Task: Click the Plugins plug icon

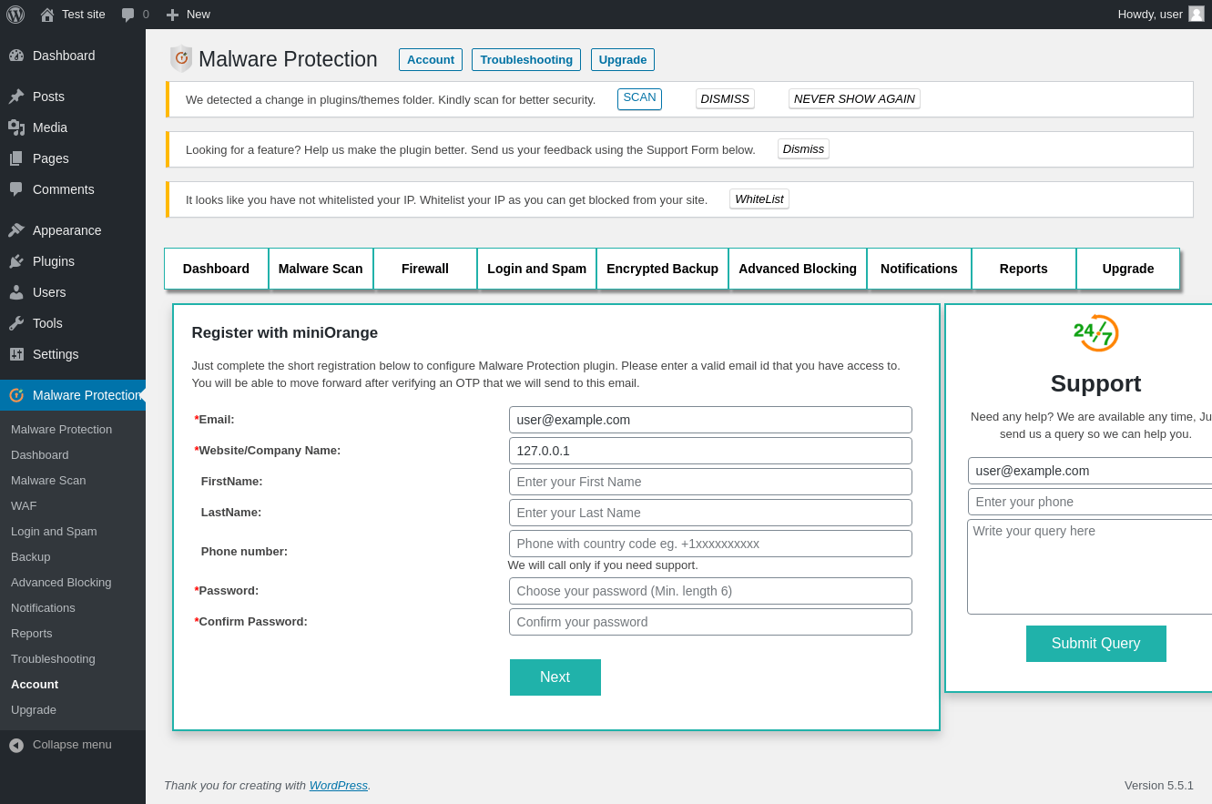Action: coord(16,261)
